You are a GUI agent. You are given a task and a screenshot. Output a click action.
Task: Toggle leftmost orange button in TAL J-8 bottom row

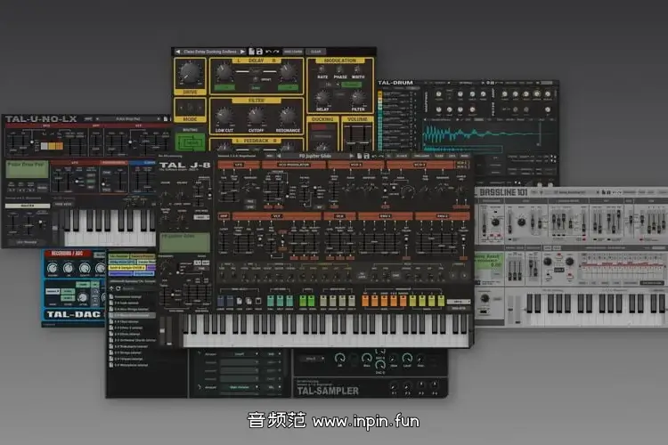(x=365, y=302)
